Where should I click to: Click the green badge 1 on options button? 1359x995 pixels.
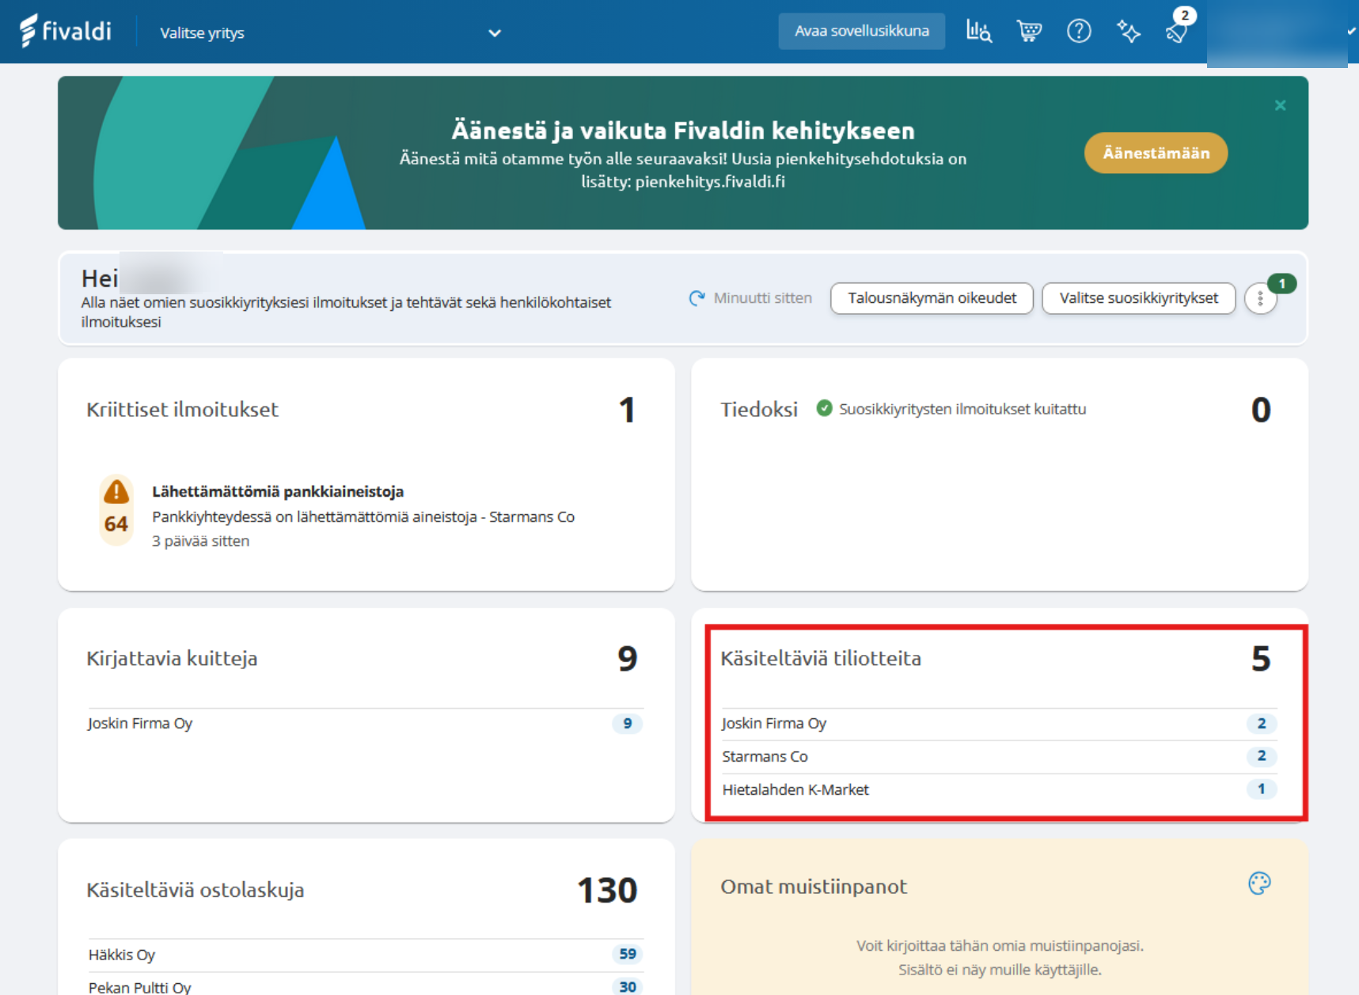click(x=1282, y=283)
